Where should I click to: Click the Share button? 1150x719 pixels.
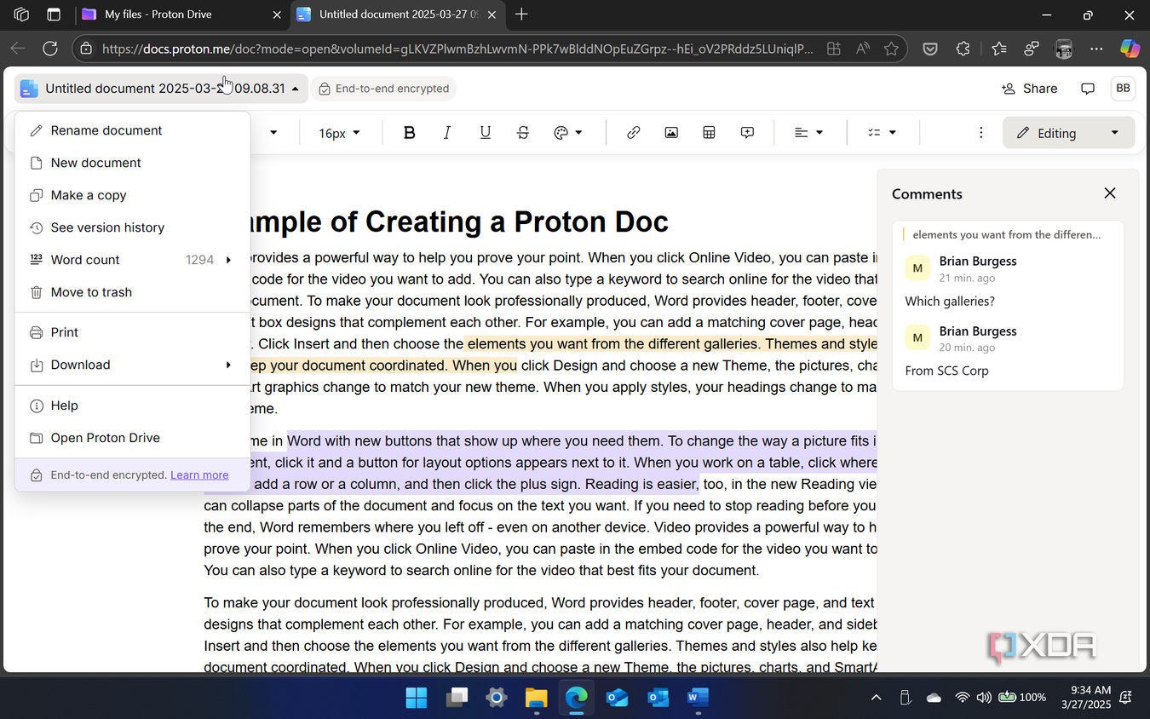pos(1029,89)
